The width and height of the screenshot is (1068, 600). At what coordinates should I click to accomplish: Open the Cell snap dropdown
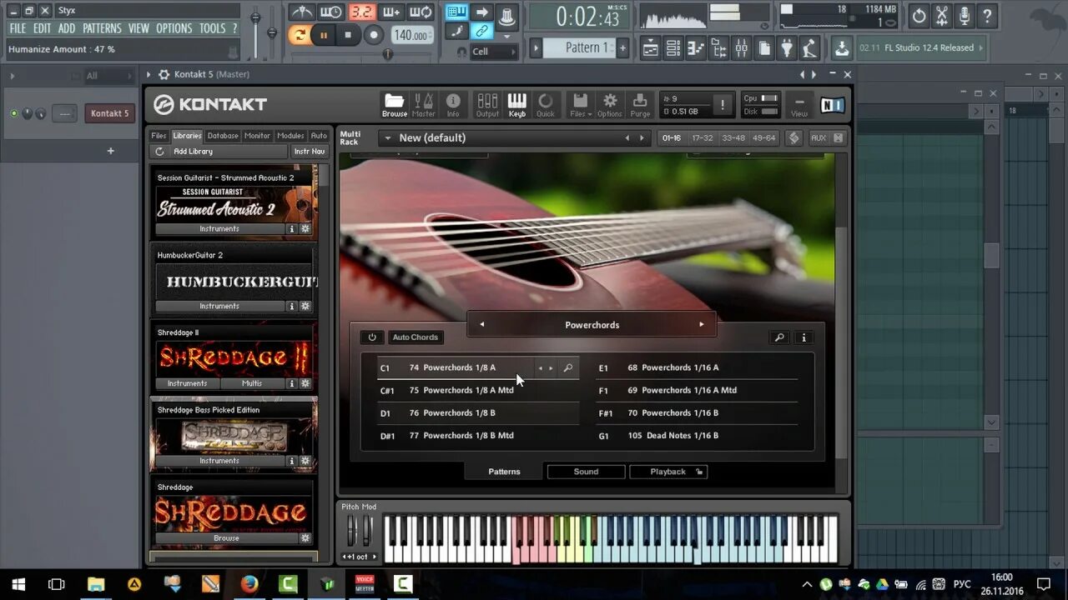[492, 52]
